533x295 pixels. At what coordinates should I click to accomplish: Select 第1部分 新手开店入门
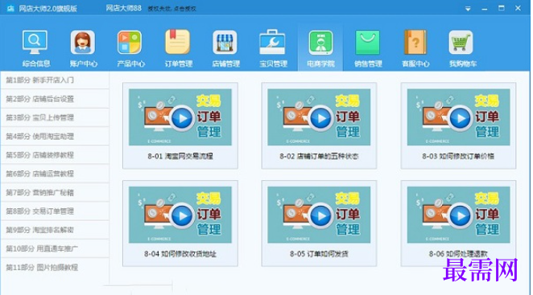(x=55, y=80)
